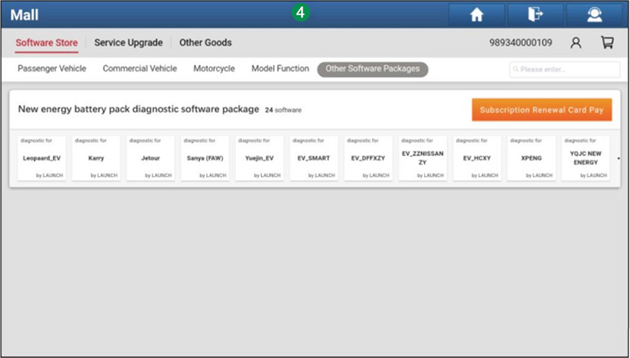
Task: Open the Sanya (FAW) diagnostic card
Action: coord(205,158)
